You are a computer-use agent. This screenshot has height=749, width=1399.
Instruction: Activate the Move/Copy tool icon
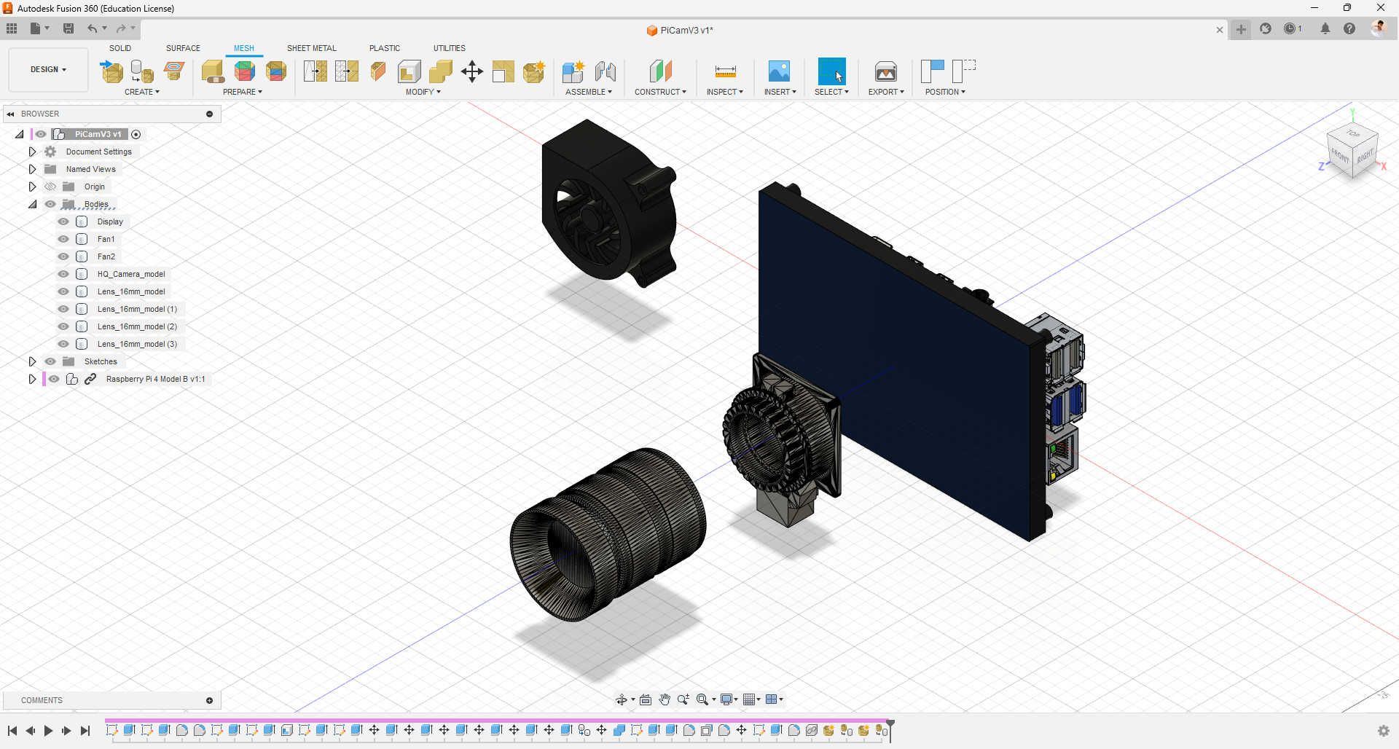[472, 71]
